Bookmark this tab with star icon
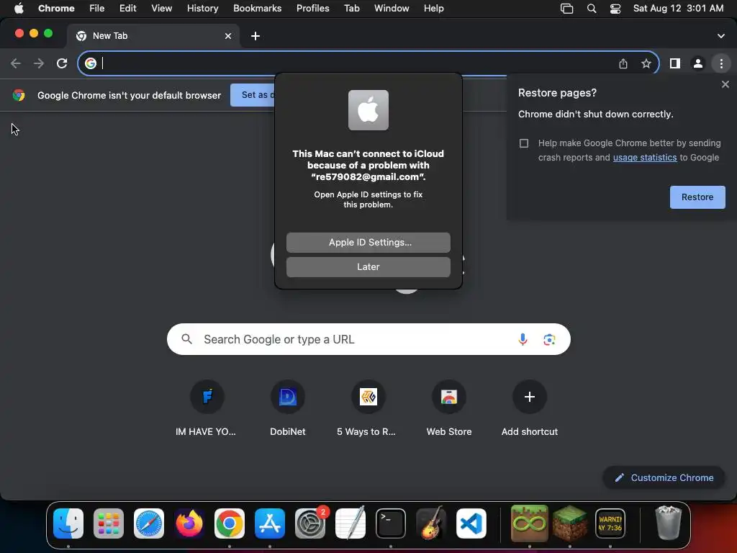Screen dimensions: 737x553 (x=646, y=63)
